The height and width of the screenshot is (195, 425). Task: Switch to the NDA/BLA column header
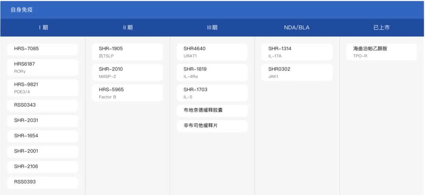pos(297,28)
